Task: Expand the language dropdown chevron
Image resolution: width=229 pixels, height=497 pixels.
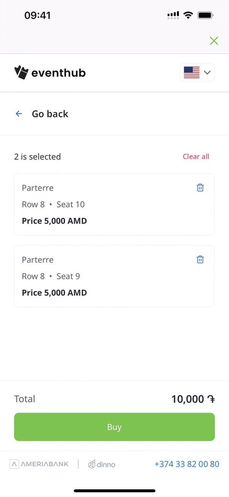Action: [x=207, y=72]
